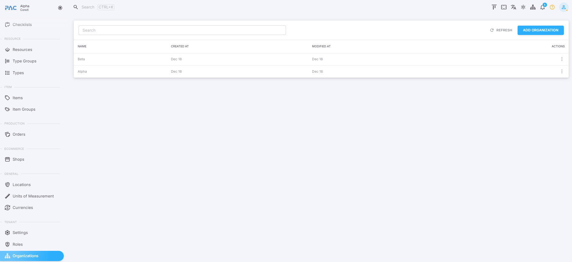
Task: Open notifications bell
Action: 542,8
